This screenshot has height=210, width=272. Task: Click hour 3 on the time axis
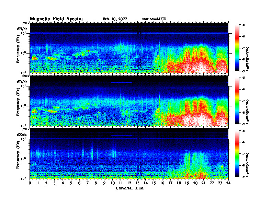[x=55, y=183]
